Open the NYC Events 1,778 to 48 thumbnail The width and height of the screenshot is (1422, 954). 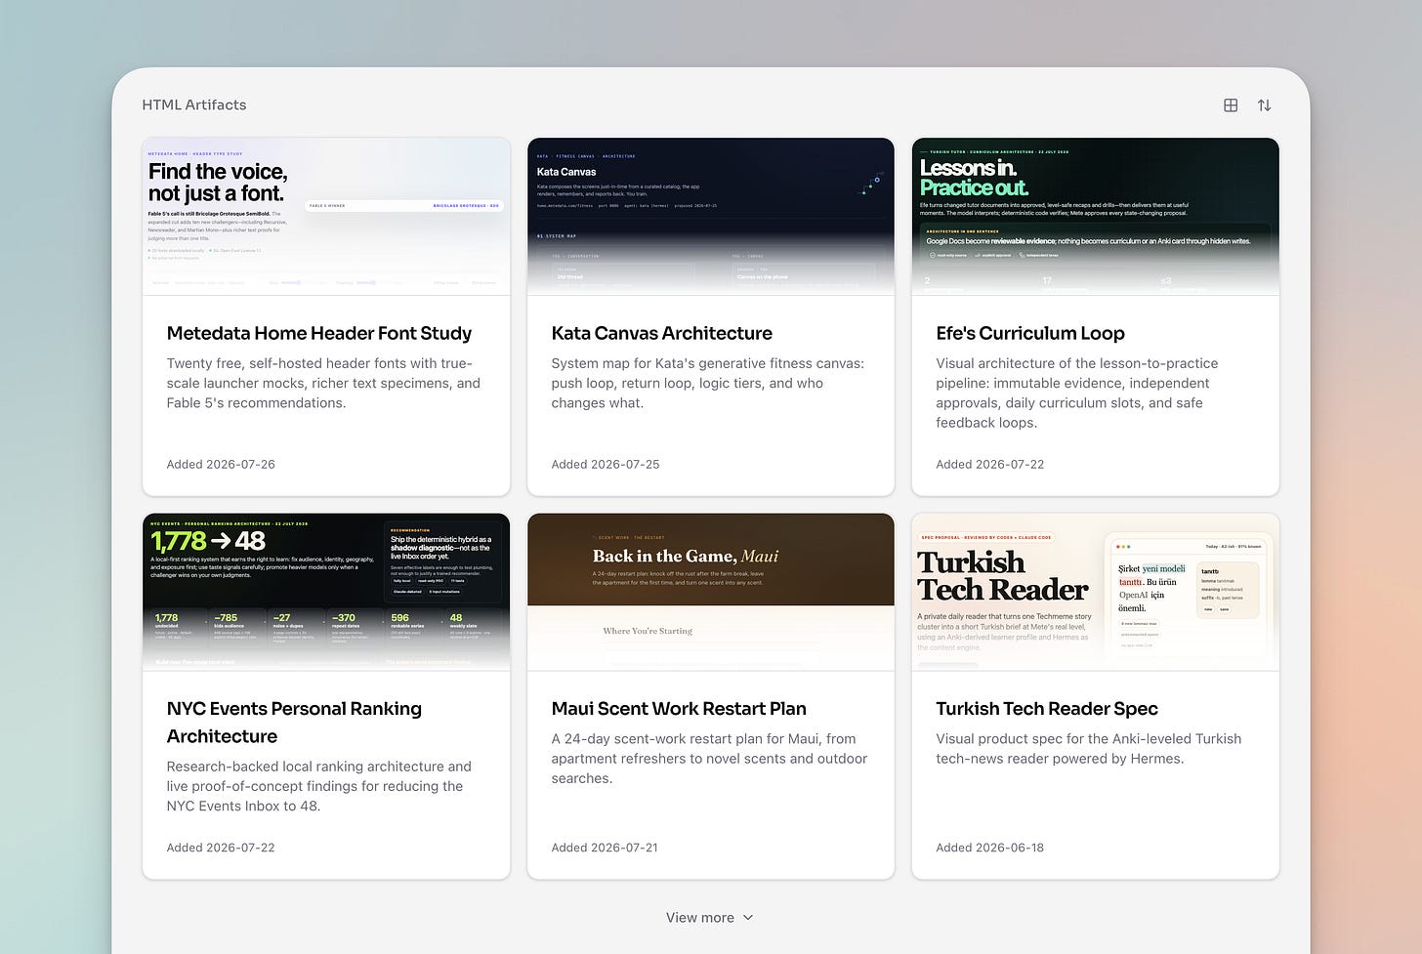click(x=326, y=592)
